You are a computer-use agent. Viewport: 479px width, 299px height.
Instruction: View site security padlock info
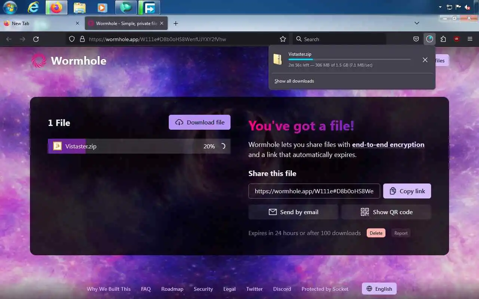[82, 39]
